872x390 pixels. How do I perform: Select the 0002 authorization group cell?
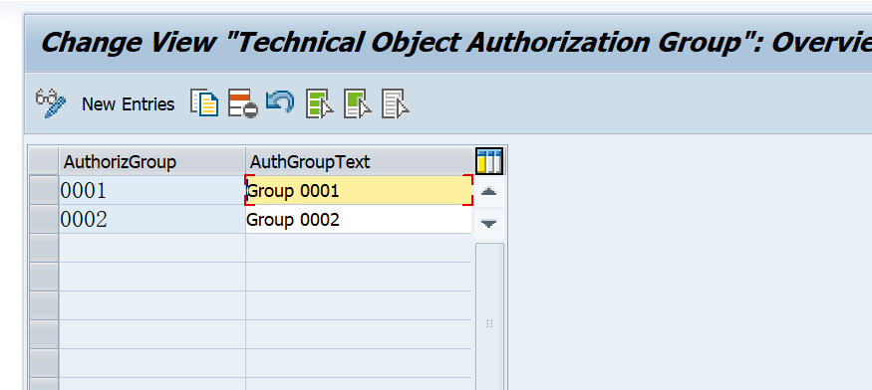151,220
